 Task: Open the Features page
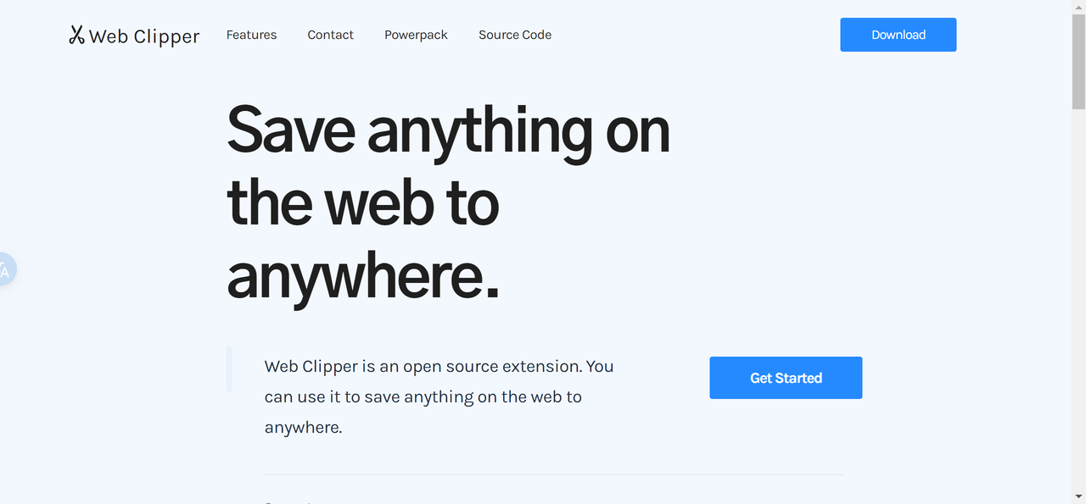click(251, 35)
